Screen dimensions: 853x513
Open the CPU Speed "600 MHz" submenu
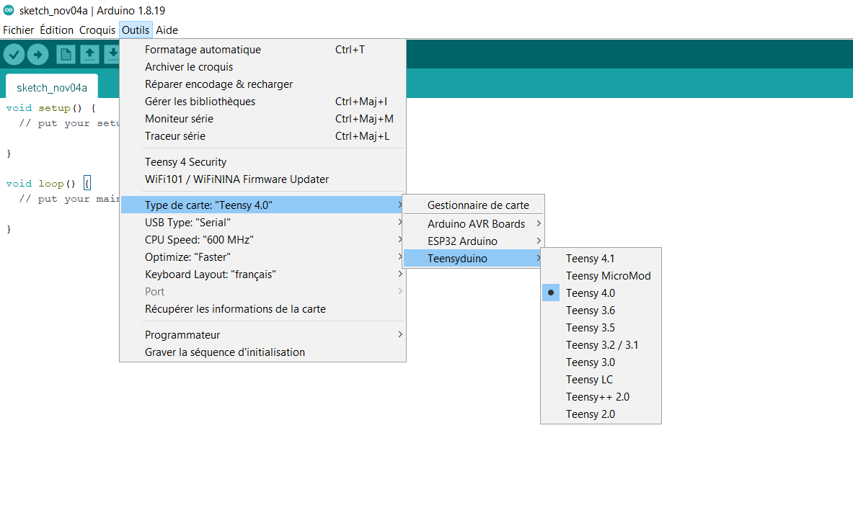tap(262, 240)
